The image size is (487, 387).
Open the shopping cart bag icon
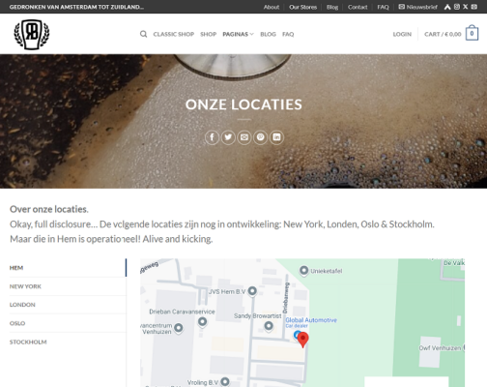point(472,33)
